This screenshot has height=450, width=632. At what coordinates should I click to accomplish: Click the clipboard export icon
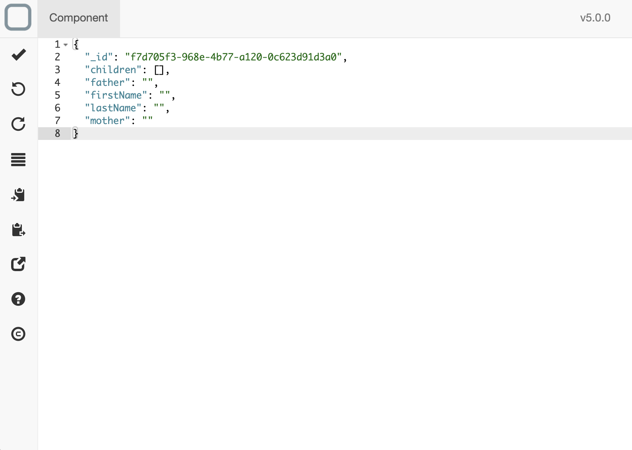click(18, 229)
